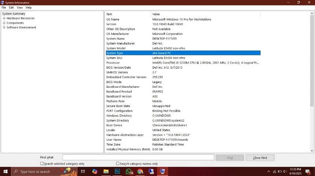Open the battery status tray icon

click(x=280, y=171)
